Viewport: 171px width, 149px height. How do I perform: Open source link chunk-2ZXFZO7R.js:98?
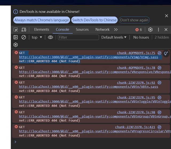pos(136,112)
